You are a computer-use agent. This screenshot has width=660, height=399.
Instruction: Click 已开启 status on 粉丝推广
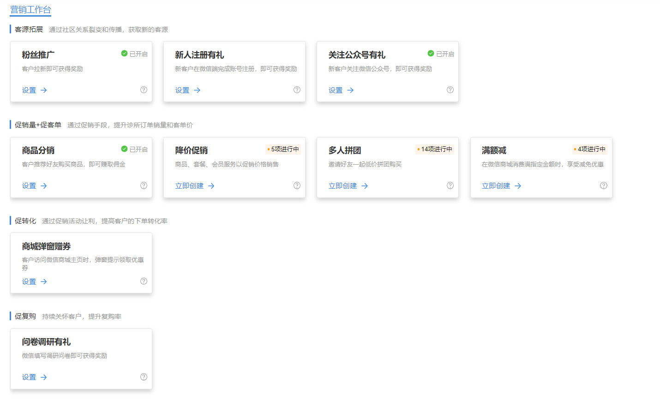point(134,54)
